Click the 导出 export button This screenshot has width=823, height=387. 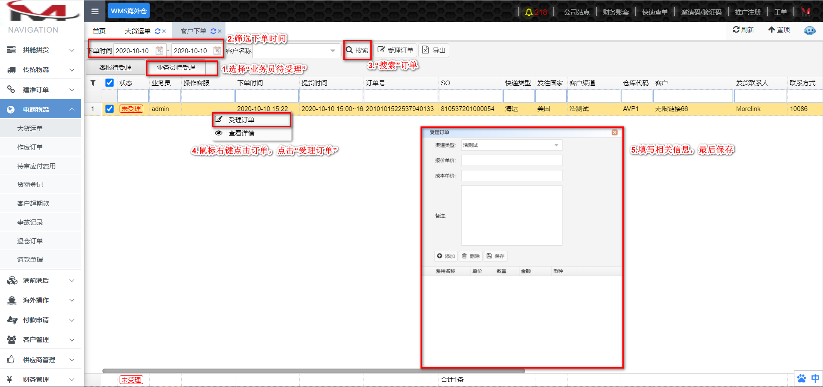434,50
